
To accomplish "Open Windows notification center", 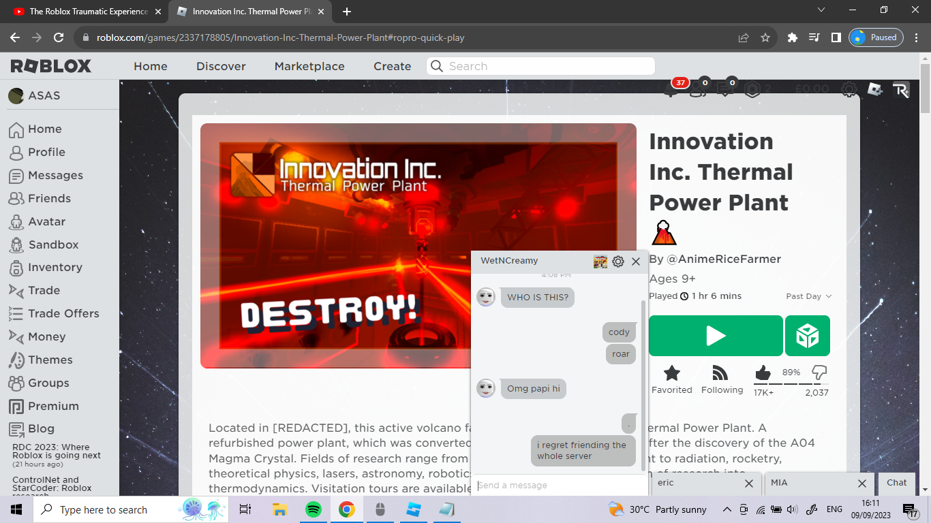I will coord(911,509).
